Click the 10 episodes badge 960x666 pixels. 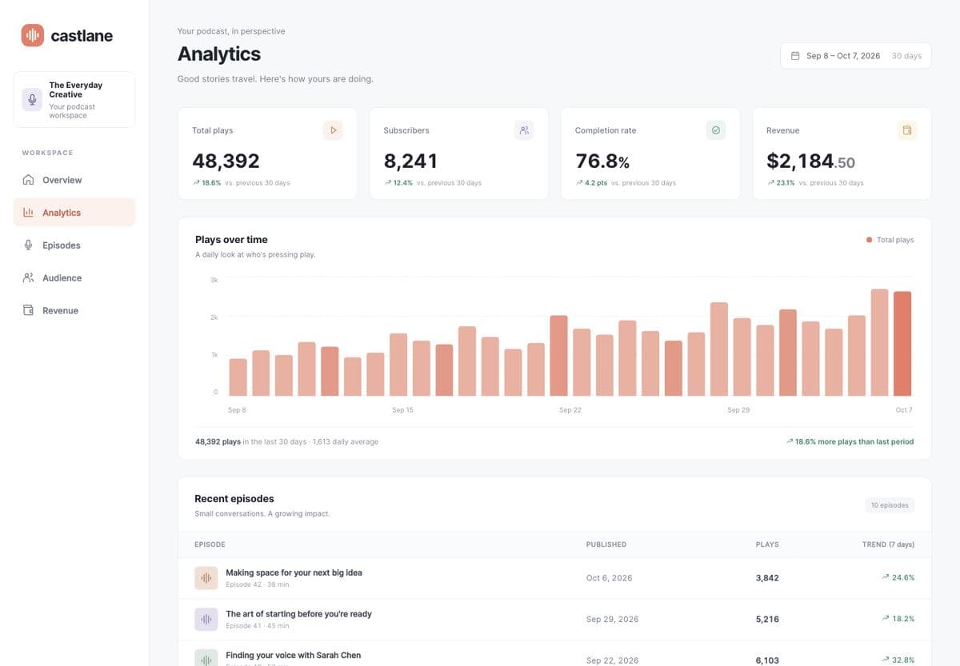point(890,505)
